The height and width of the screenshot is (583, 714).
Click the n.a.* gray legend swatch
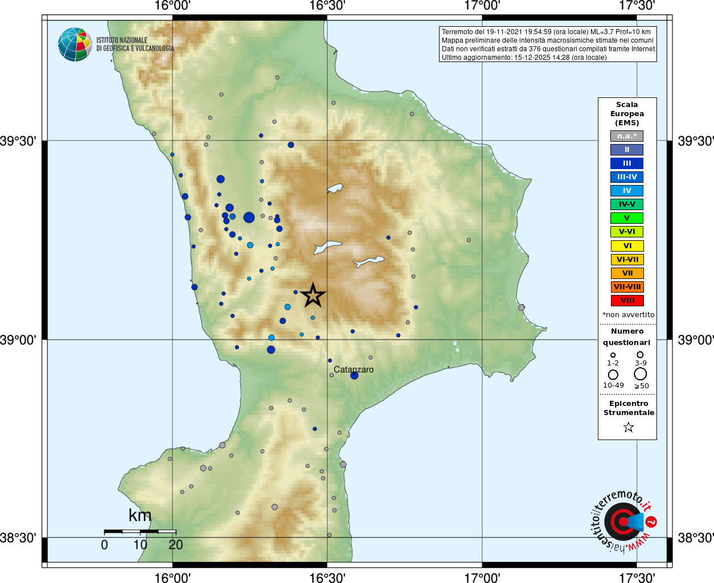tap(627, 136)
